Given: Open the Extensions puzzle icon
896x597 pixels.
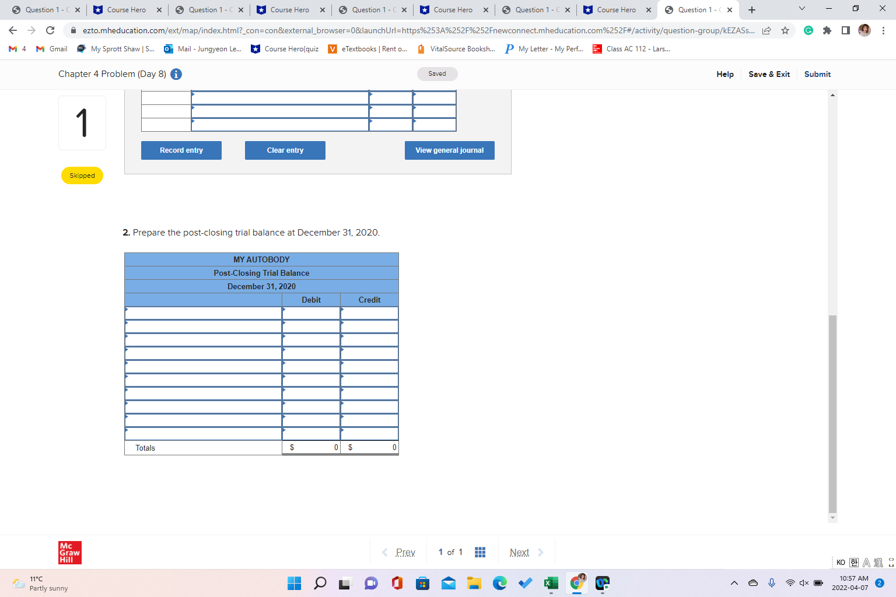Looking at the screenshot, I should click(827, 30).
